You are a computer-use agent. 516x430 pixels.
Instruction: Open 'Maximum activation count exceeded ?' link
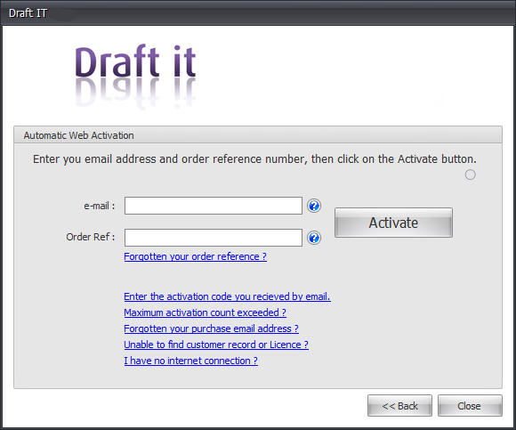tap(205, 312)
